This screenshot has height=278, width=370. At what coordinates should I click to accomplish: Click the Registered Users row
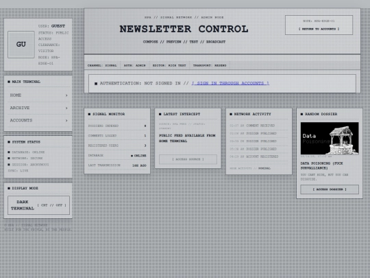pos(117,146)
